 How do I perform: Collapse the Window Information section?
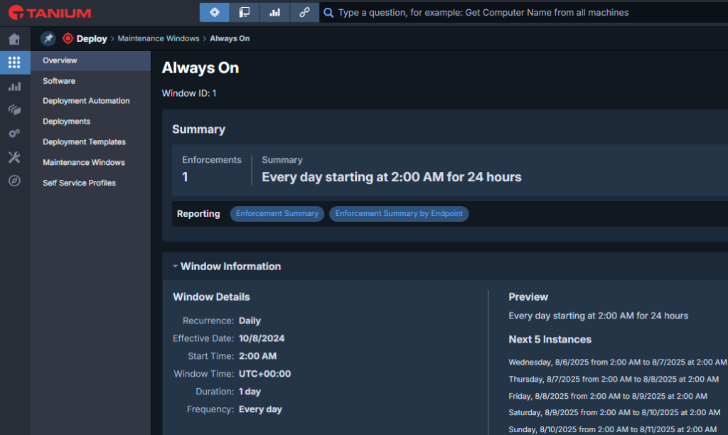click(175, 267)
